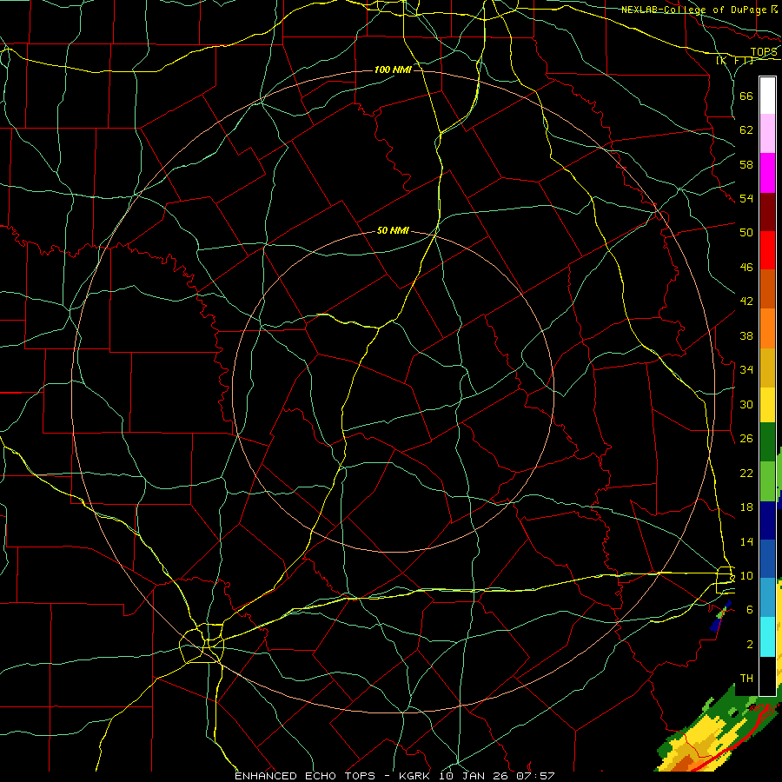Image resolution: width=782 pixels, height=782 pixels.
Task: Click the TOPS legend title
Action: click(x=764, y=52)
